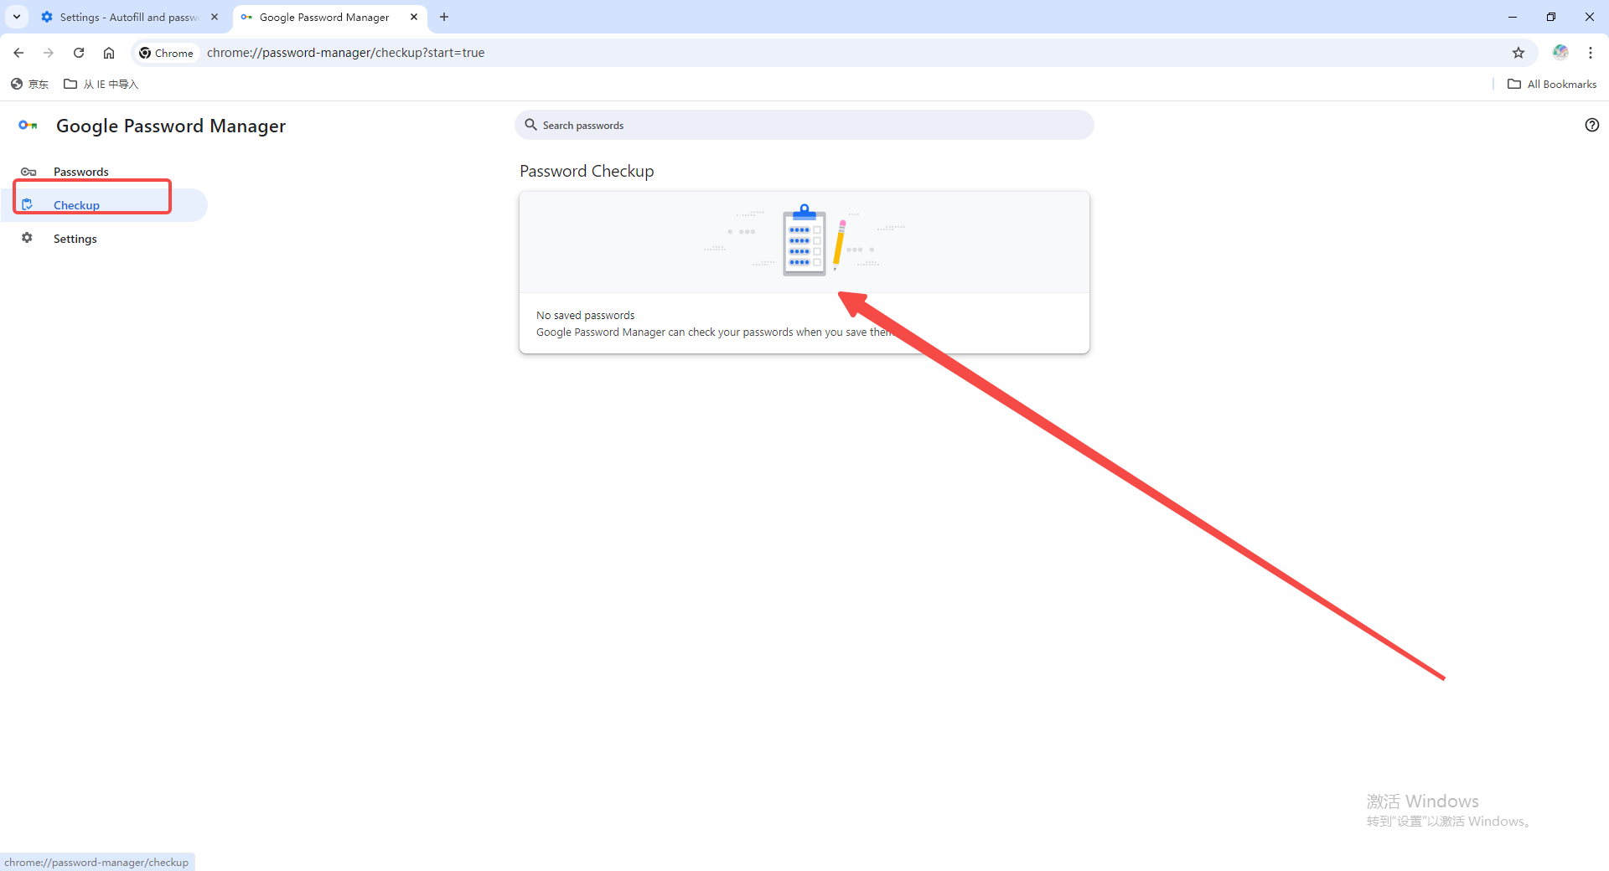Reload the page
This screenshot has width=1609, height=871.
(x=79, y=53)
